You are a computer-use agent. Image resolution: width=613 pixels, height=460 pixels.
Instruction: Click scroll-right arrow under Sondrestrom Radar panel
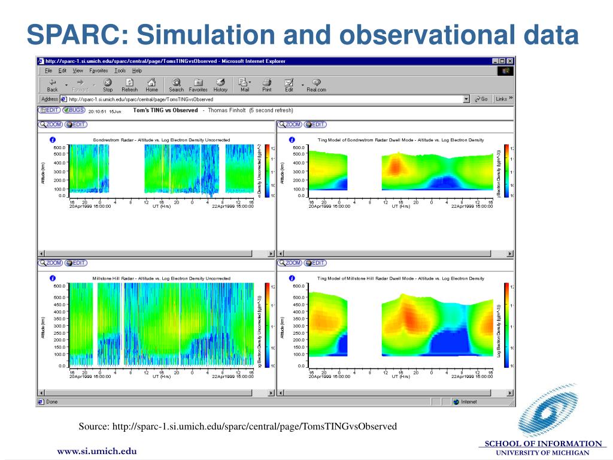pos(271,253)
